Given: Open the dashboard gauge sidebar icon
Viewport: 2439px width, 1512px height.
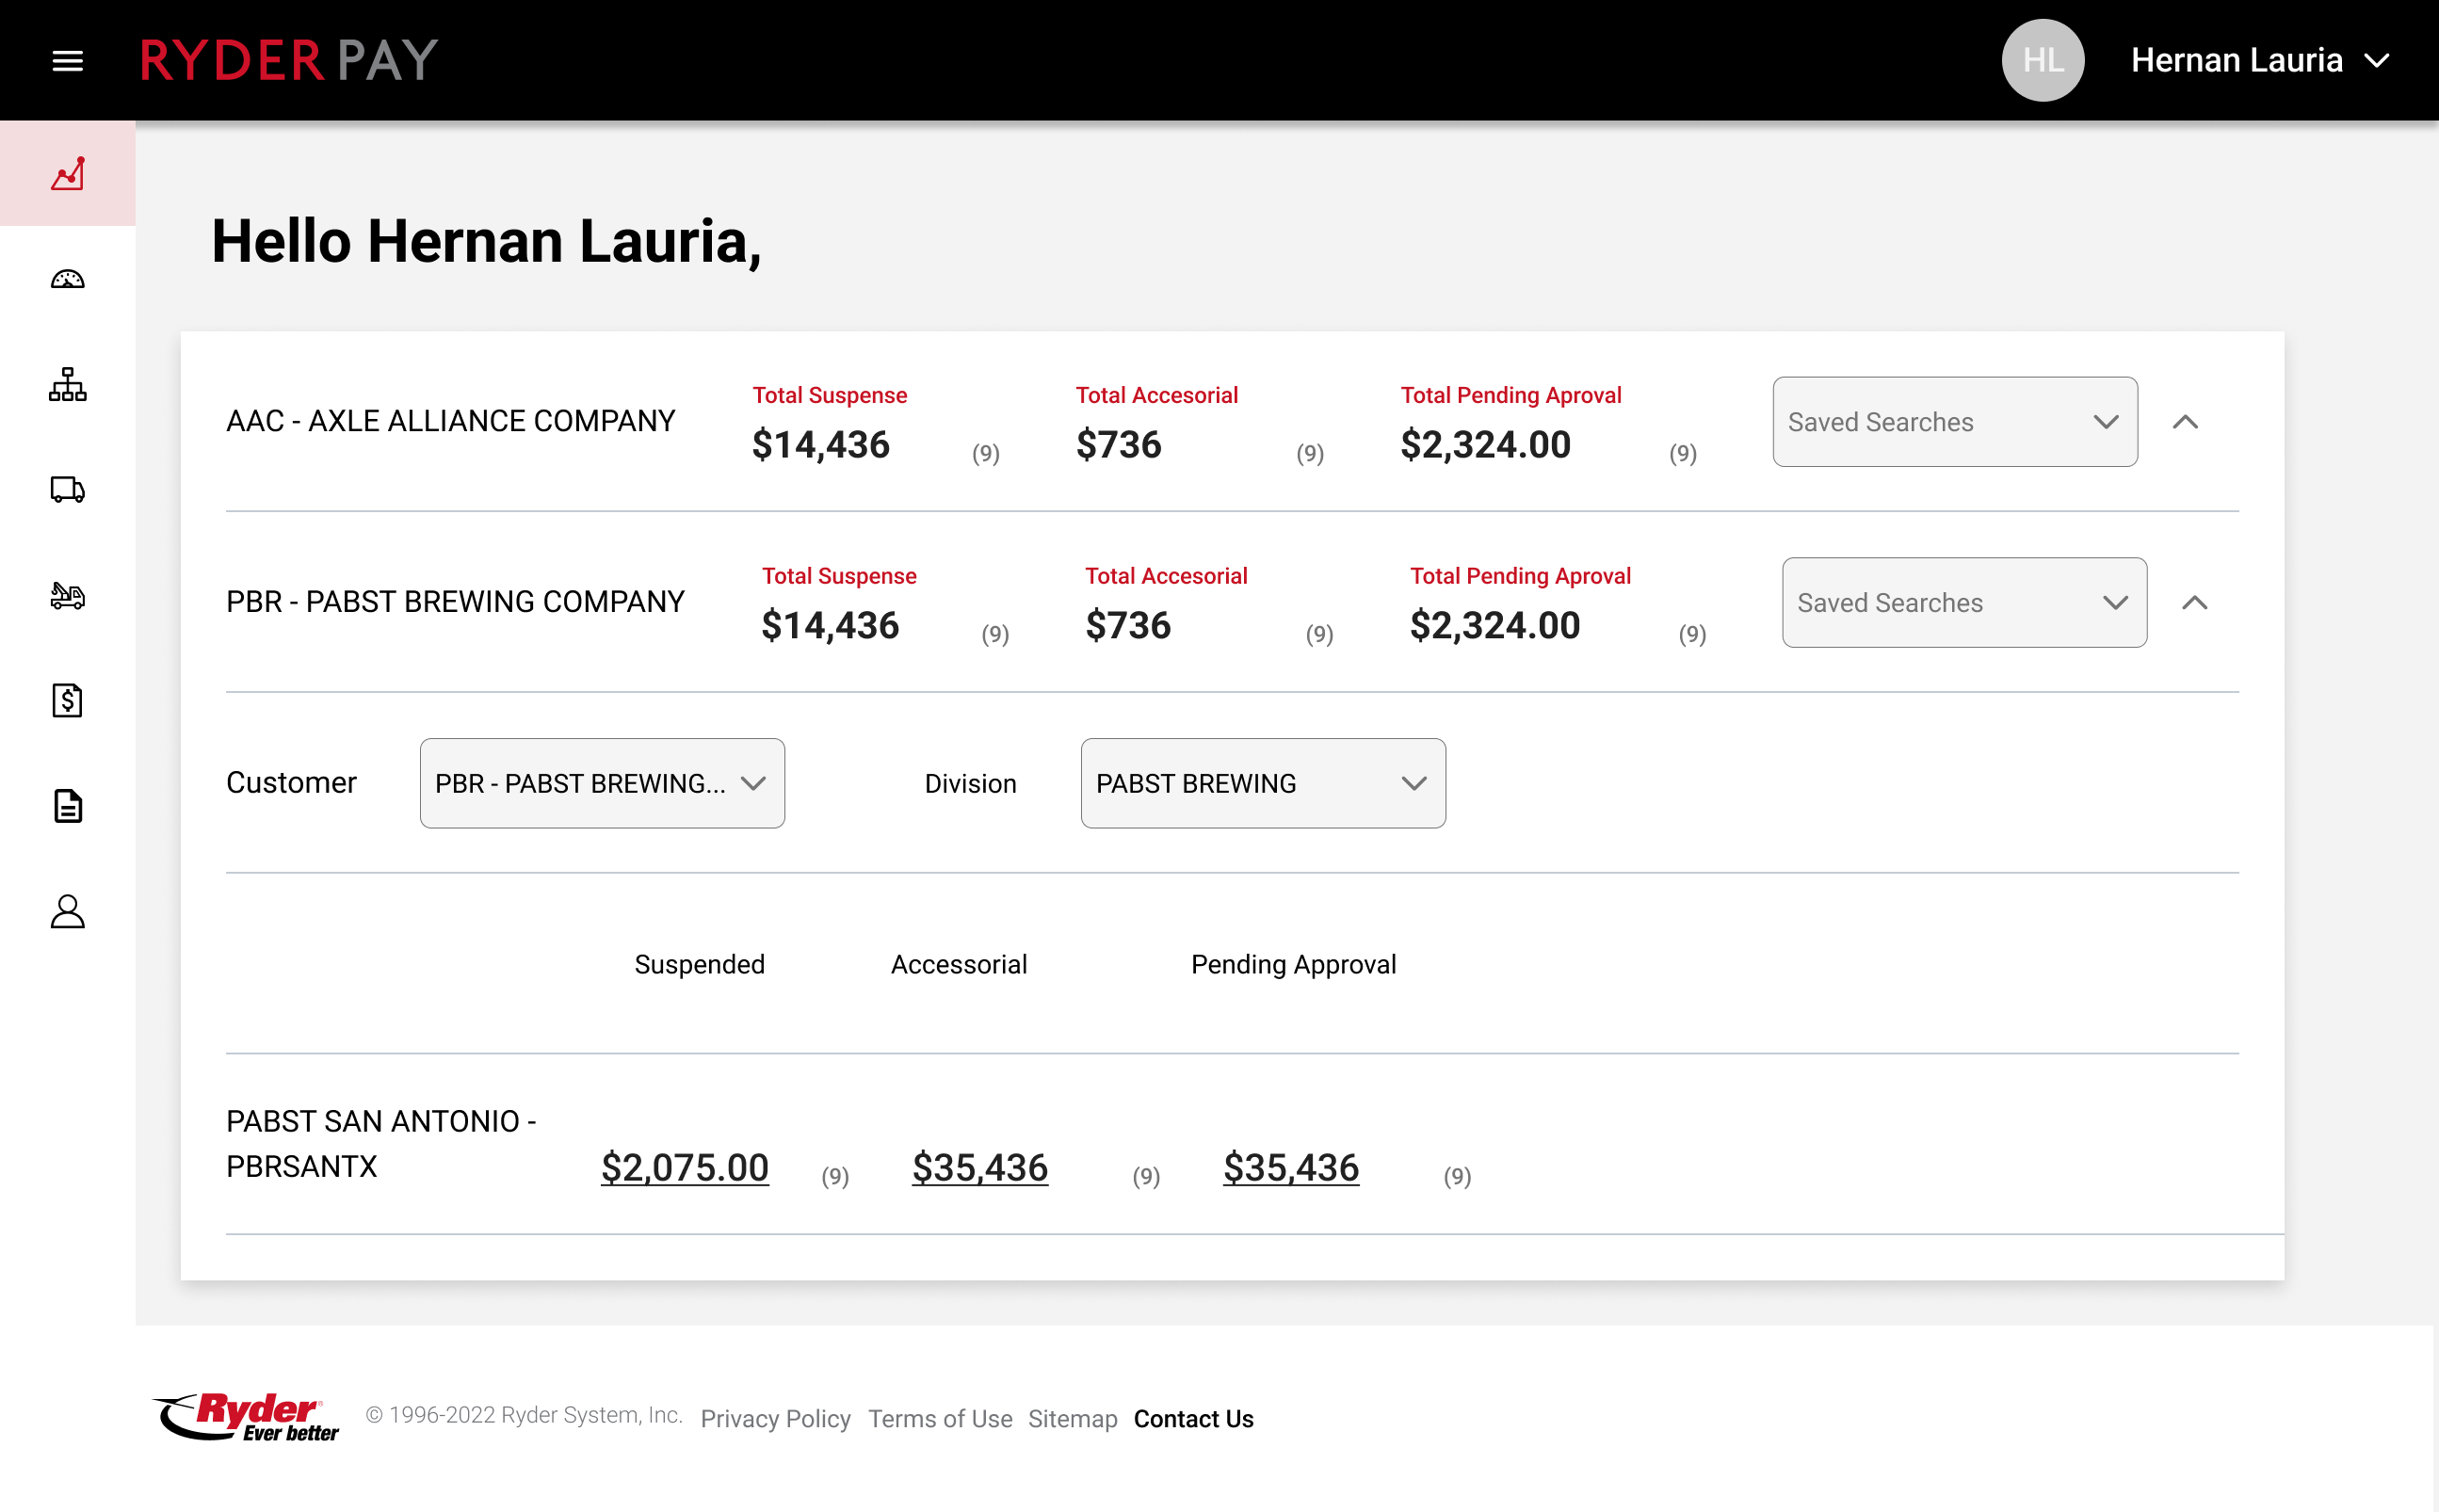Looking at the screenshot, I should [x=67, y=280].
